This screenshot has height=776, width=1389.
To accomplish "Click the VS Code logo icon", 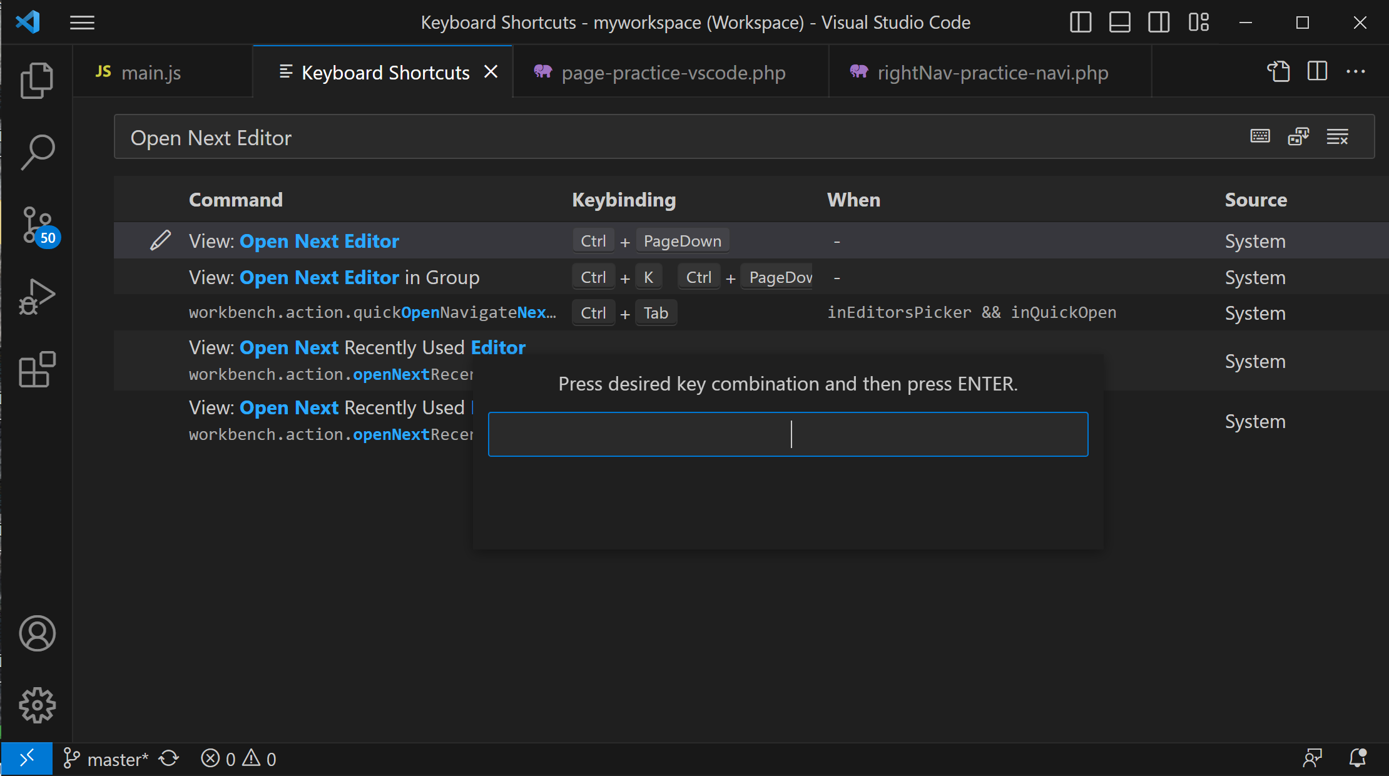I will [28, 23].
